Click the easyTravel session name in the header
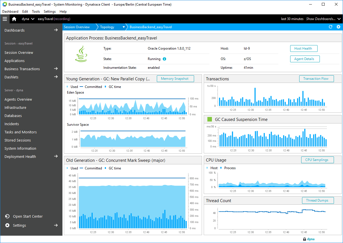The height and width of the screenshot is (243, 343). [x=45, y=19]
